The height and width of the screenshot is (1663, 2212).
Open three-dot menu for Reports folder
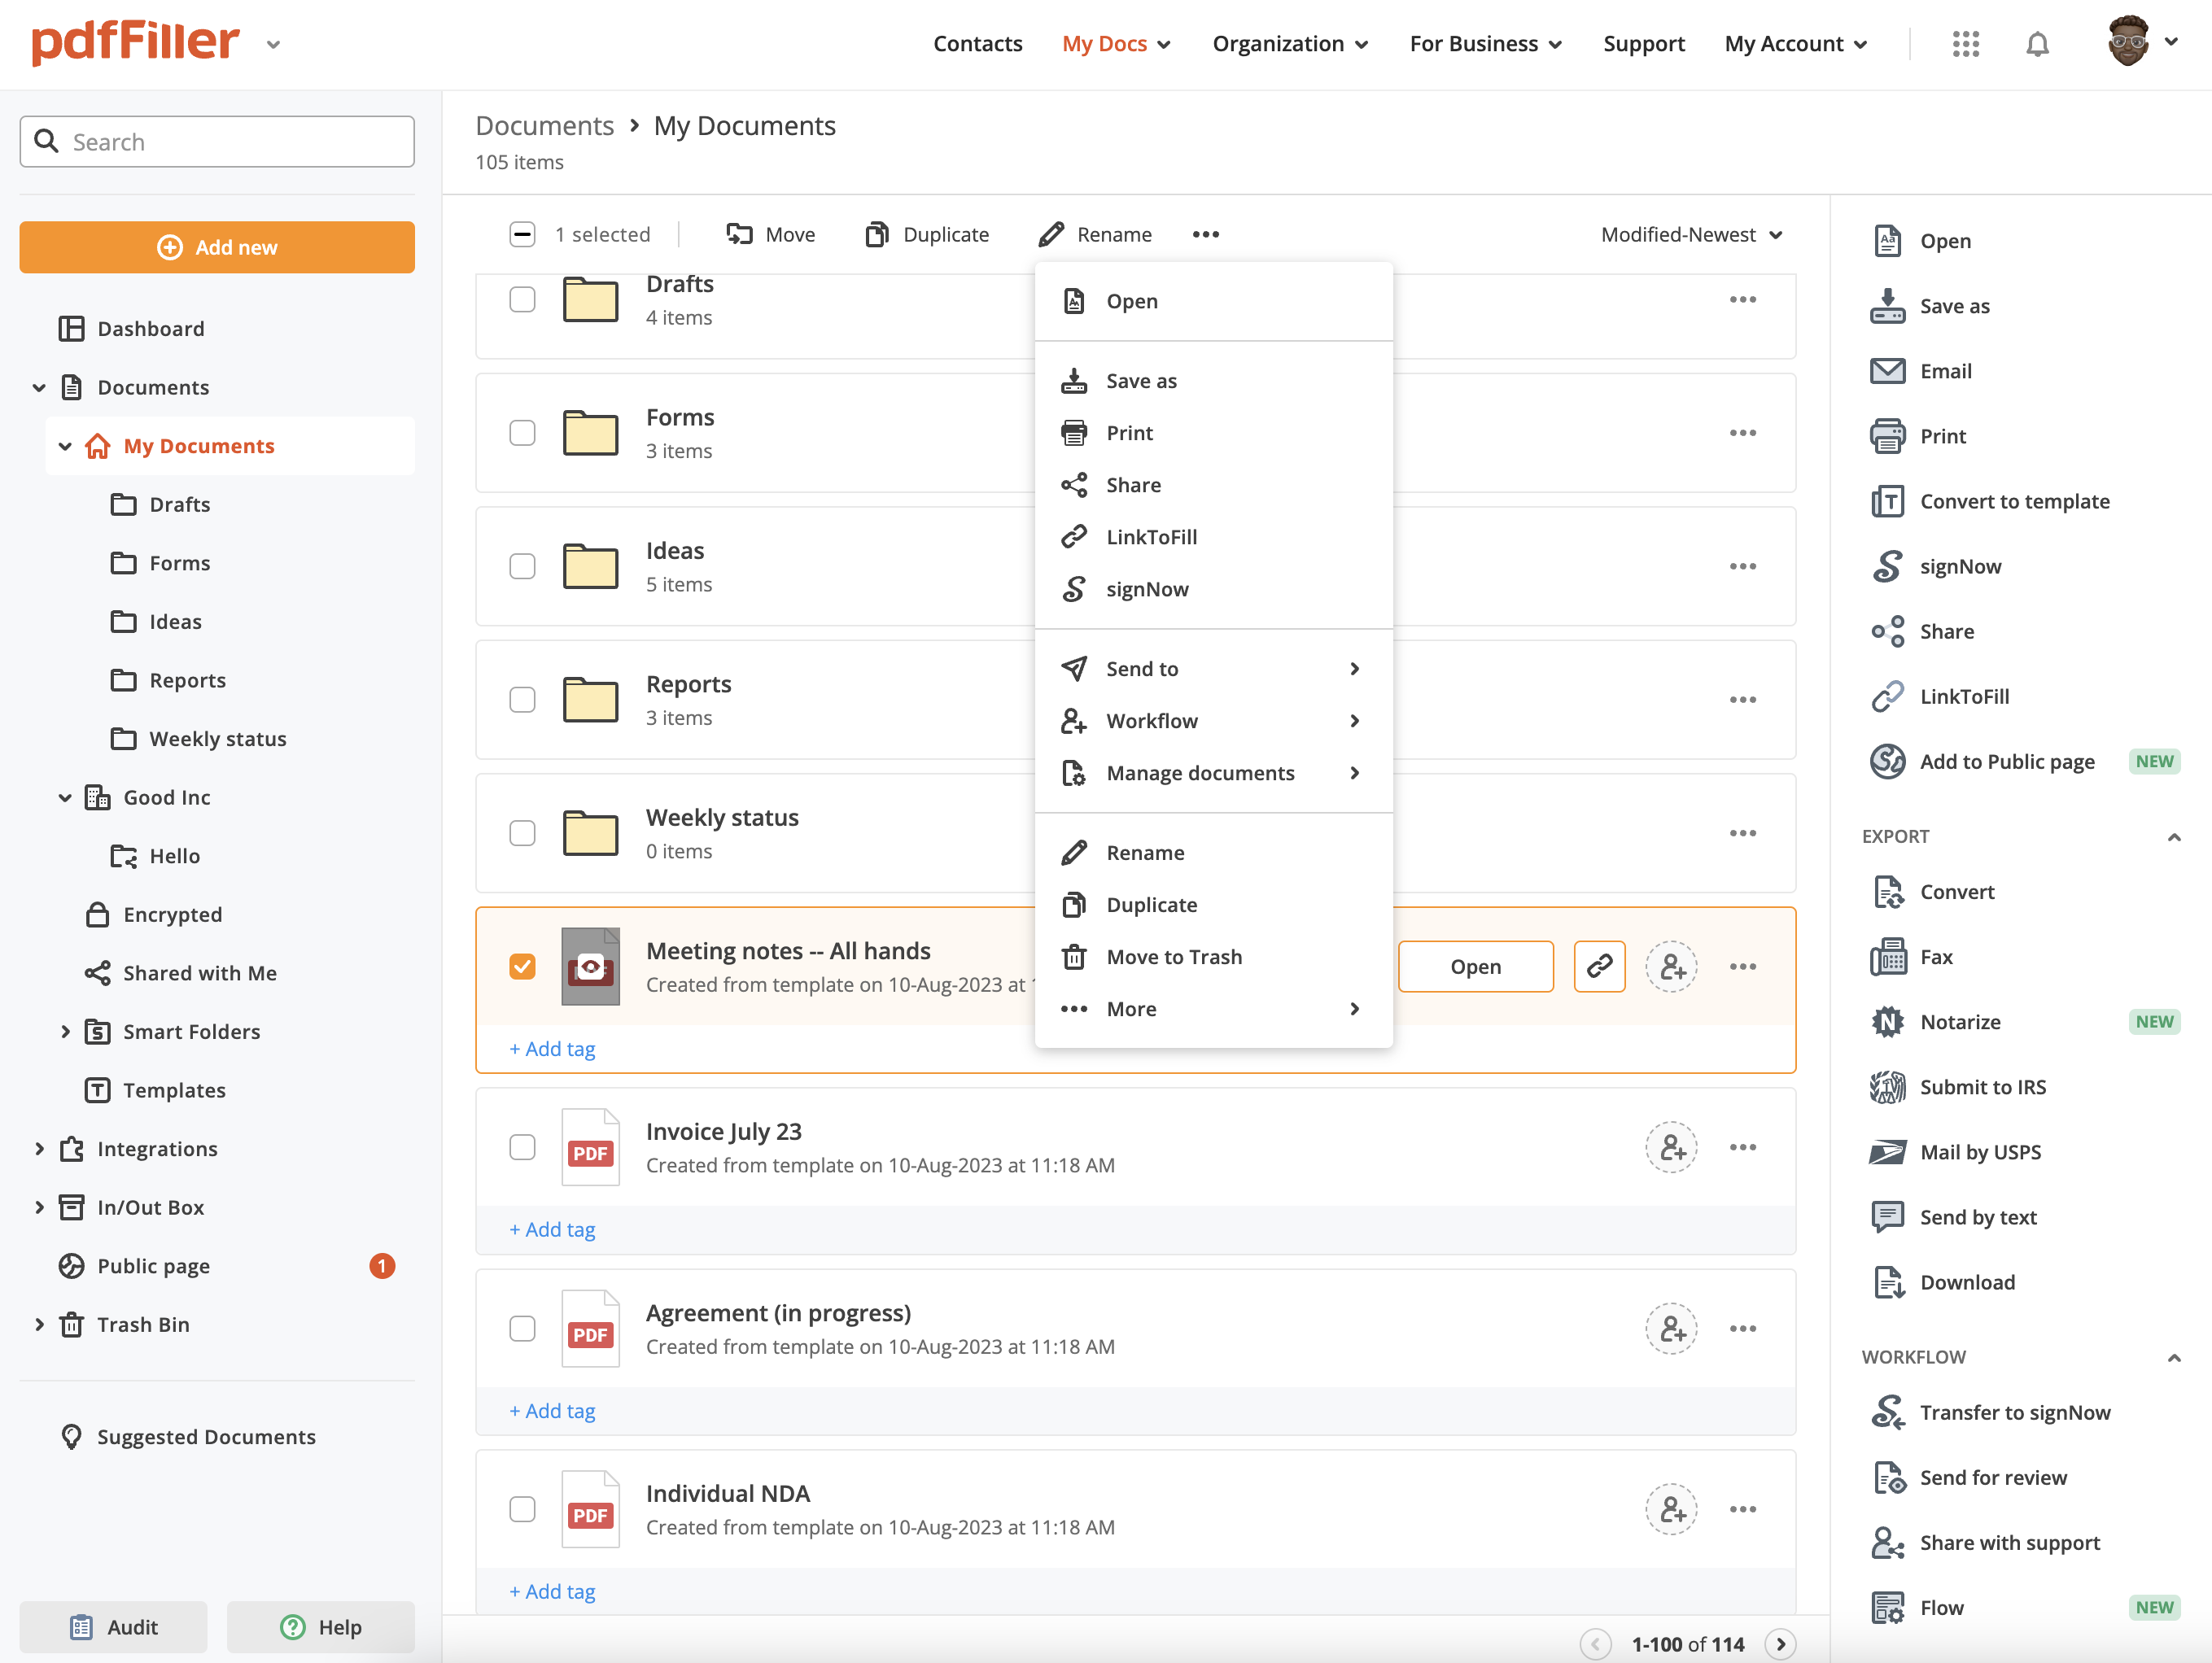(1742, 700)
